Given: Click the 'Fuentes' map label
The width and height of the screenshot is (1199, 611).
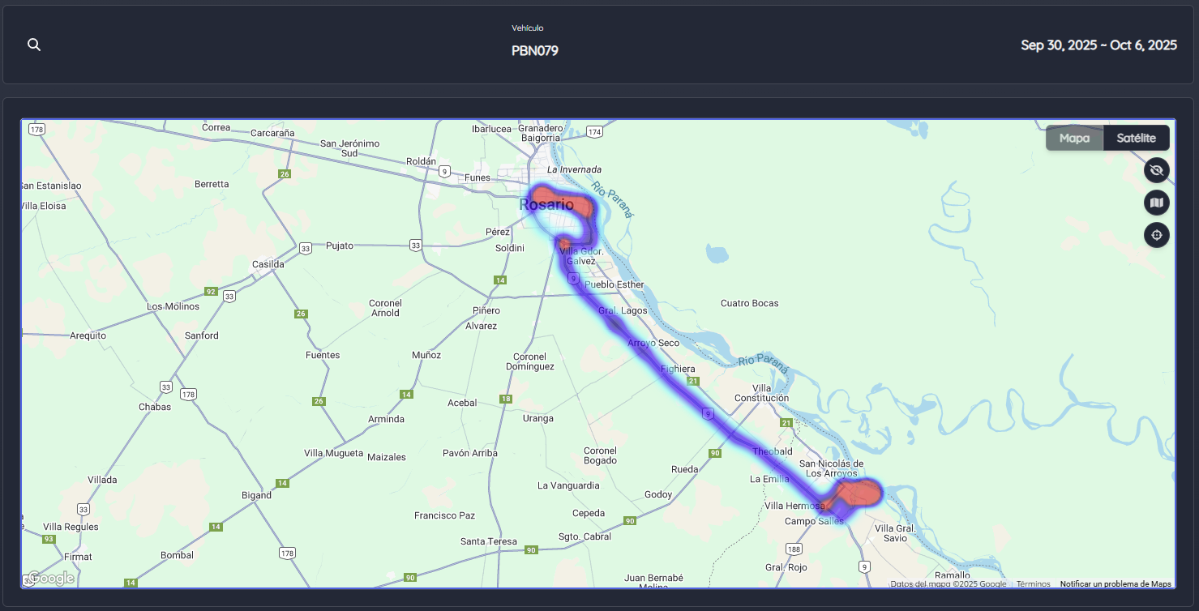Looking at the screenshot, I should point(323,355).
